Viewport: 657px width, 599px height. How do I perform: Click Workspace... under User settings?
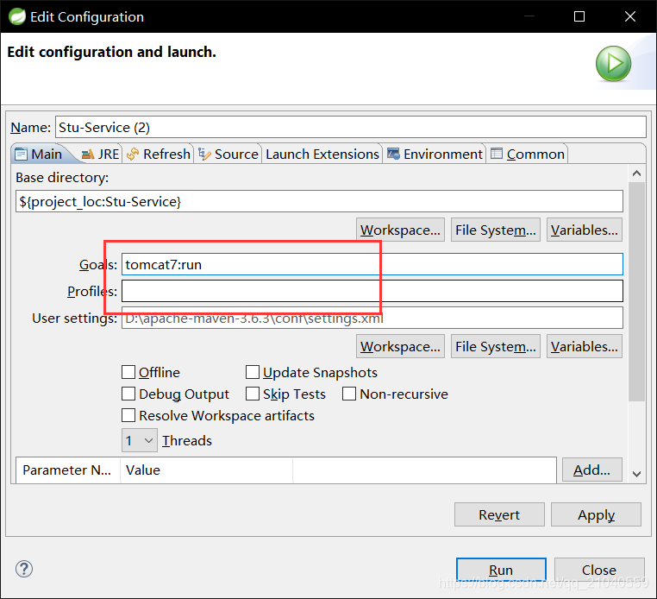click(x=400, y=346)
